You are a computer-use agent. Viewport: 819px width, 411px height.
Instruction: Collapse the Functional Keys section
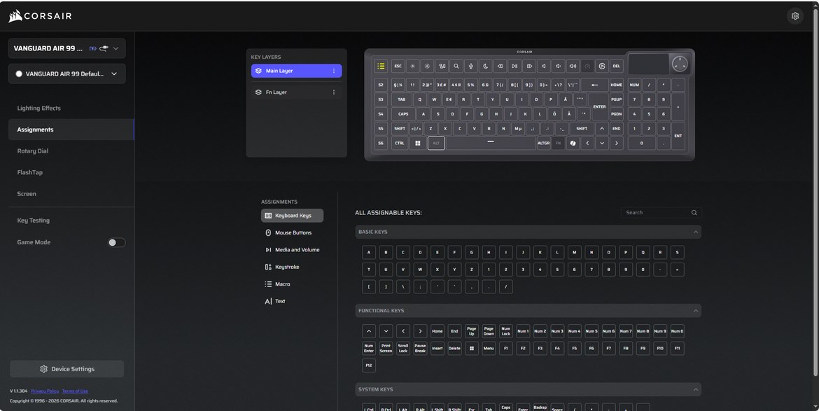click(x=695, y=311)
